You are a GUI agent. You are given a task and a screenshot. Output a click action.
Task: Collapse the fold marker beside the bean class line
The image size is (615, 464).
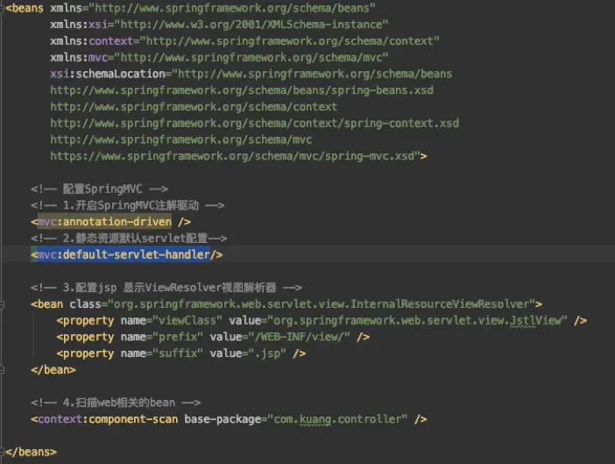[x=2, y=304]
